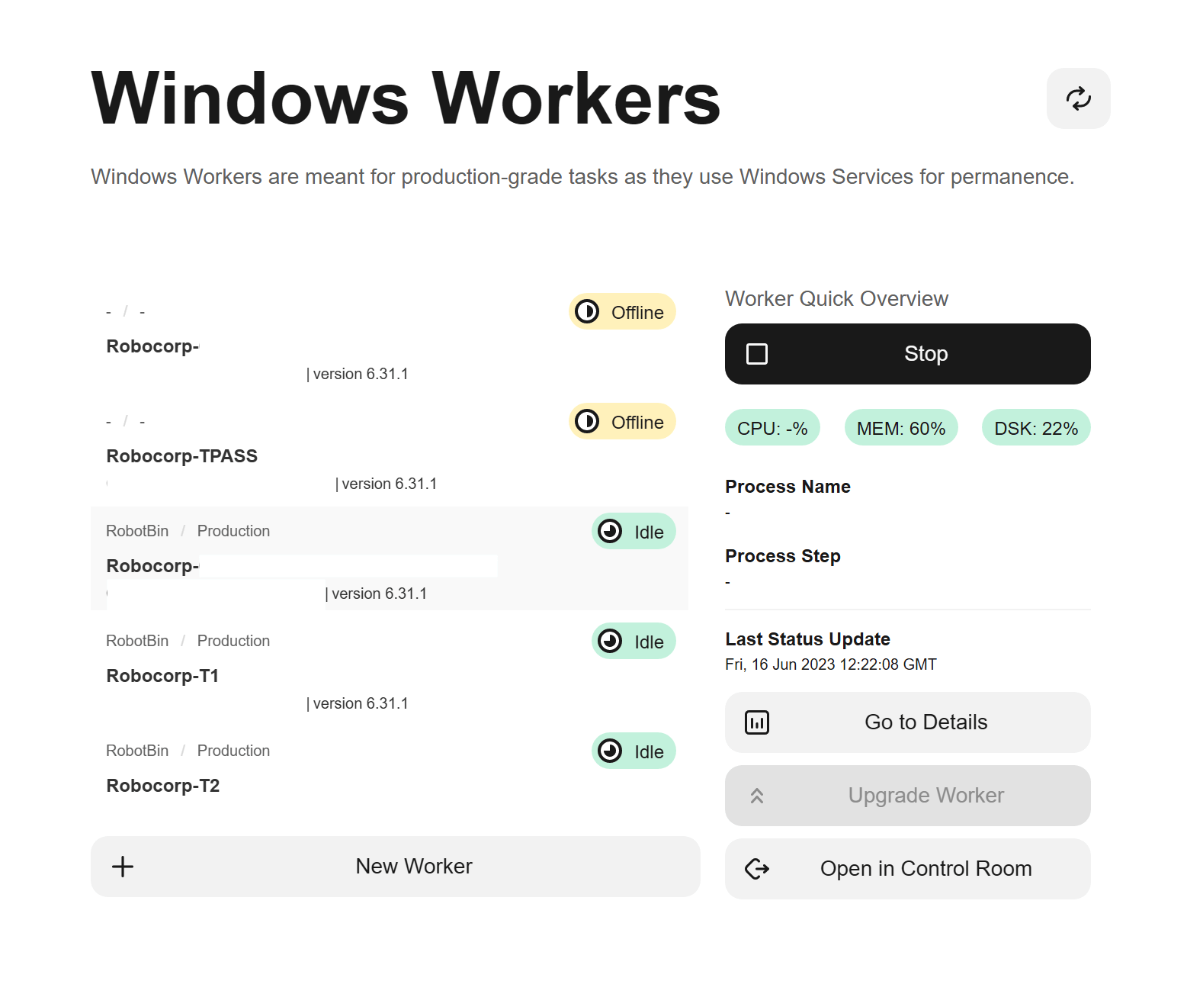Click the refresh workers icon button

1078,98
